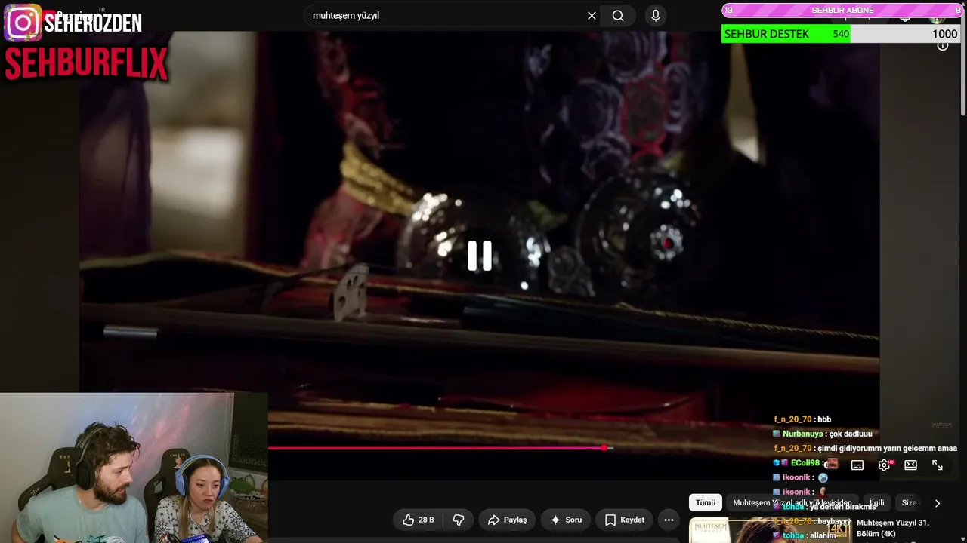Image resolution: width=967 pixels, height=543 pixels.
Task: Ask a question with the Soru button
Action: coord(565,520)
